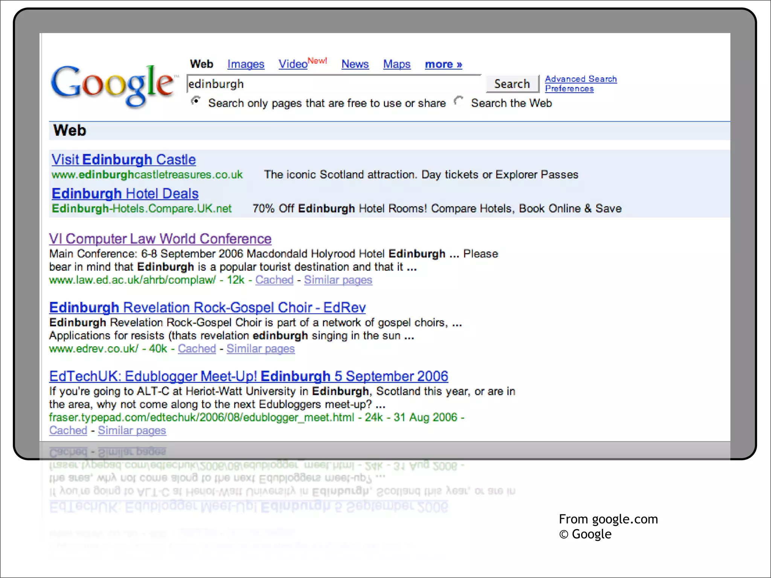Open 'Visit Edinburgh Castle' sponsored result

(123, 160)
